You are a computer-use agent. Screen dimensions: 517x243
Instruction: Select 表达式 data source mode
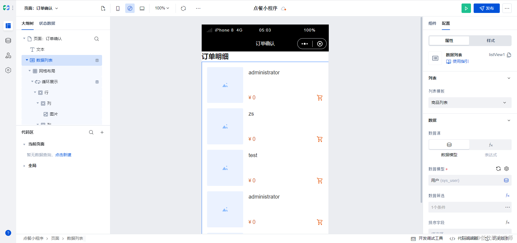coord(491,145)
